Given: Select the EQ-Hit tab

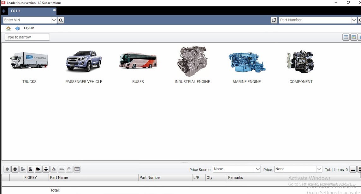Looking at the screenshot, I should (x=32, y=11).
